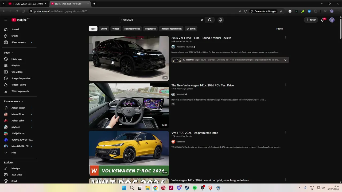
Task: Open Brave browser from the taskbar
Action: (210, 188)
